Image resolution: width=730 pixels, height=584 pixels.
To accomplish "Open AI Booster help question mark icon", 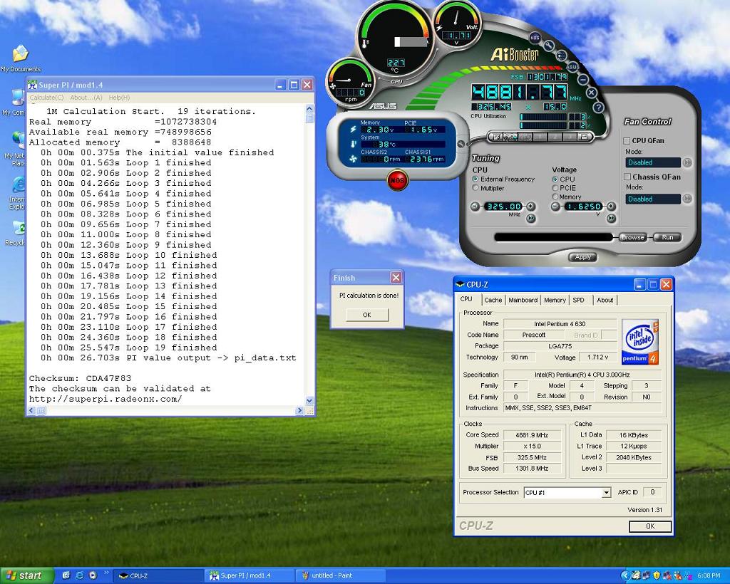I will coord(598,108).
